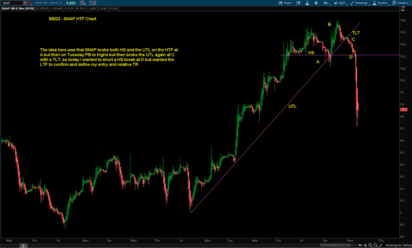
Task: Click the -5.78% percent change
Action: pyautogui.click(x=82, y=4)
